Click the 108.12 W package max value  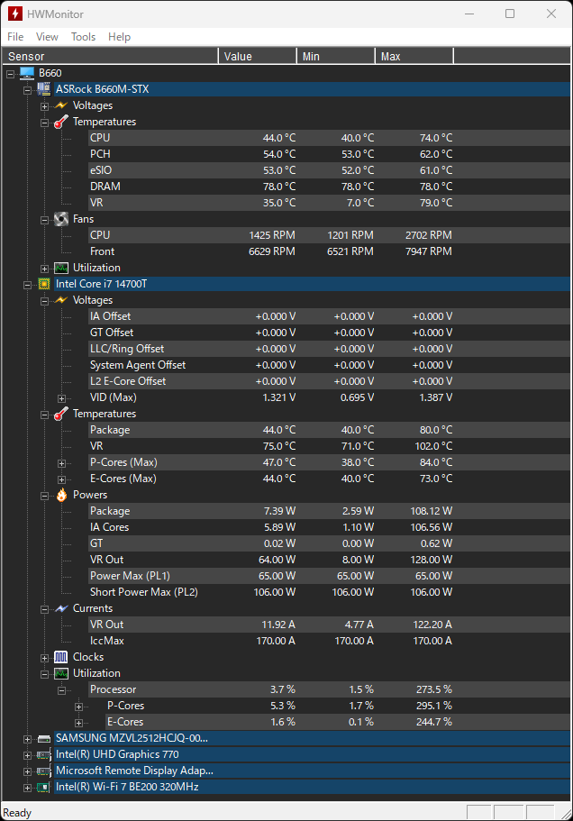432,511
